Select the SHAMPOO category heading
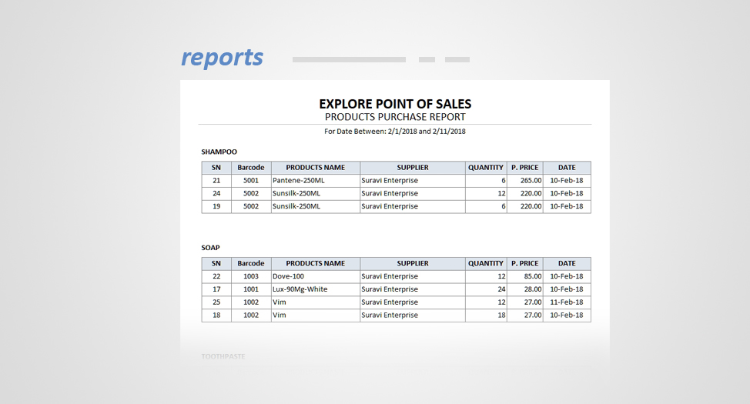The width and height of the screenshot is (750, 404). (x=219, y=152)
